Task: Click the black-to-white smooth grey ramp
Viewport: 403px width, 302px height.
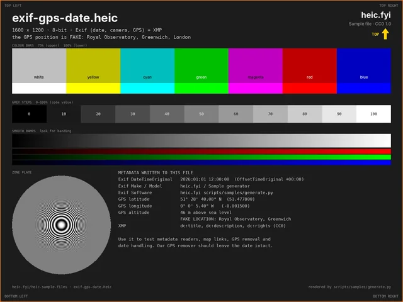Action: click(x=201, y=140)
